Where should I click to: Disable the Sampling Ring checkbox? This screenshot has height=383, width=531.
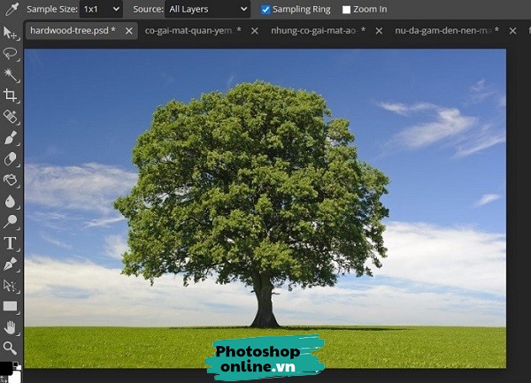pyautogui.click(x=266, y=10)
